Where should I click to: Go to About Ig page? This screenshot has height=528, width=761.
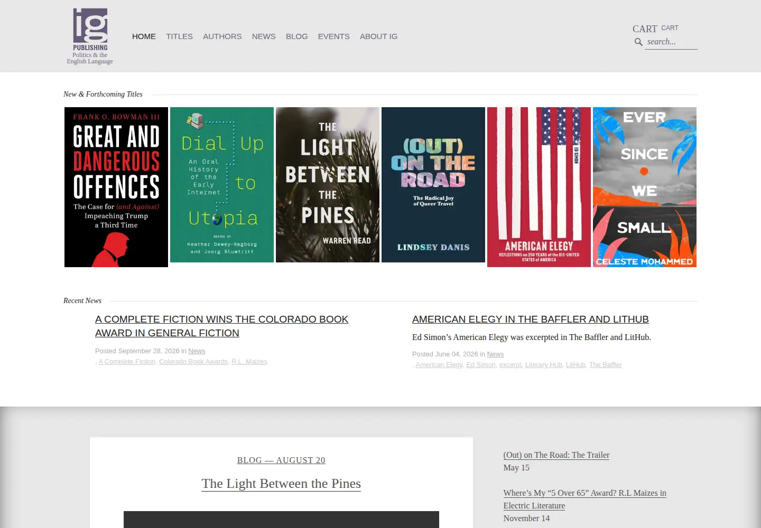pos(378,36)
